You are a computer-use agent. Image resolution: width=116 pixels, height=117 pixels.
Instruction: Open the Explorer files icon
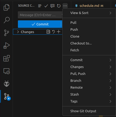tap(6, 7)
